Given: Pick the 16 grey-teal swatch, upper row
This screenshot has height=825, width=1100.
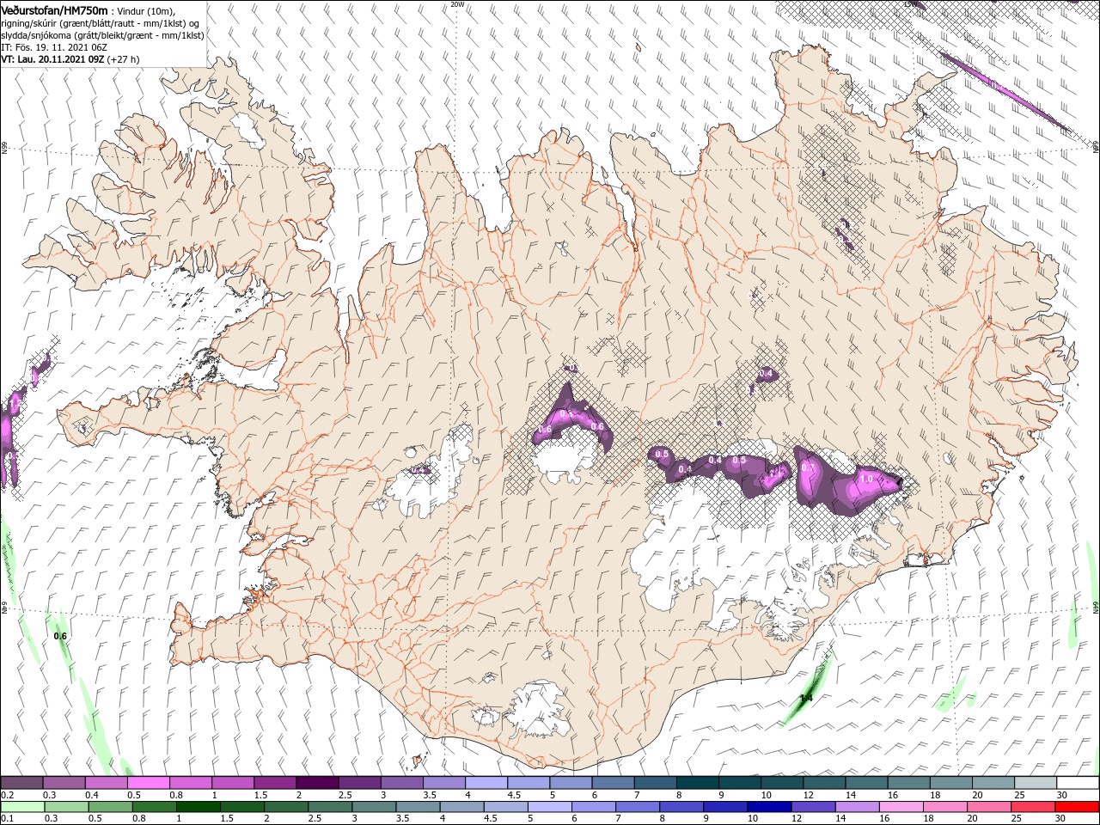Looking at the screenshot, I should coord(909,783).
